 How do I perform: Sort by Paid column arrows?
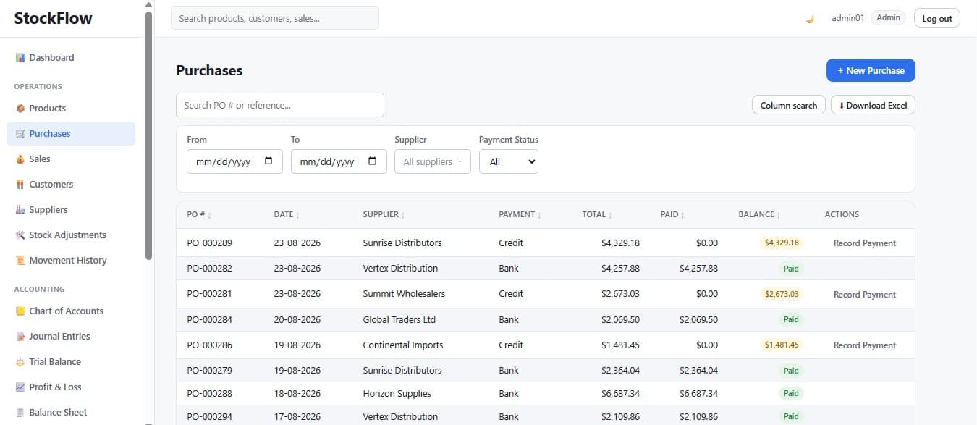(682, 215)
